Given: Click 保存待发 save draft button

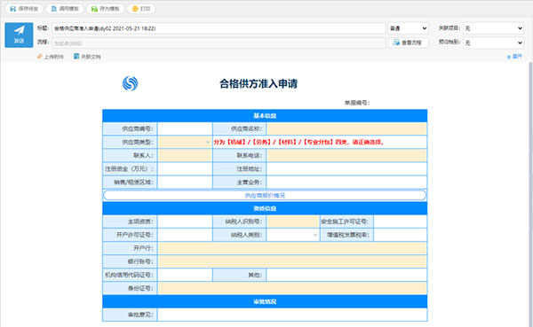Looking at the screenshot, I should [24, 9].
